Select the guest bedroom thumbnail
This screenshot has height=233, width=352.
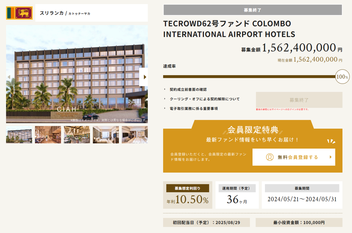pos(106,135)
